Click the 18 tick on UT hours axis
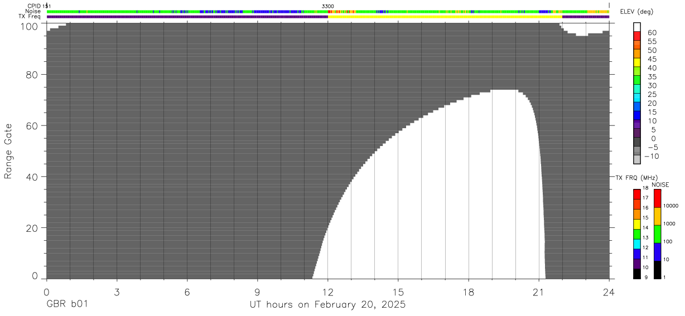685x316 pixels. coord(468,291)
